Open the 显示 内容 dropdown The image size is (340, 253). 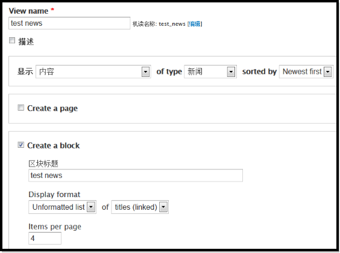[x=93, y=72]
